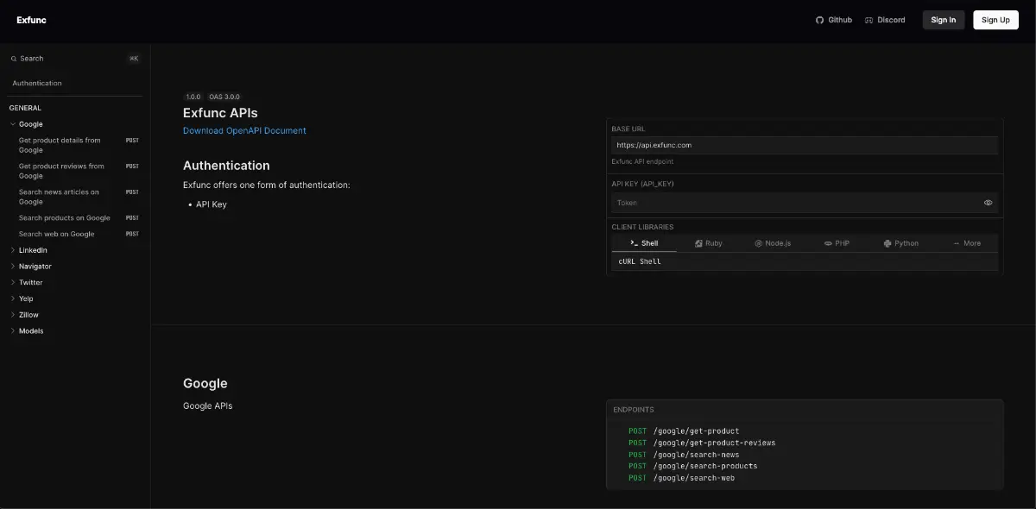Select the Node.js client library icon

(x=757, y=242)
